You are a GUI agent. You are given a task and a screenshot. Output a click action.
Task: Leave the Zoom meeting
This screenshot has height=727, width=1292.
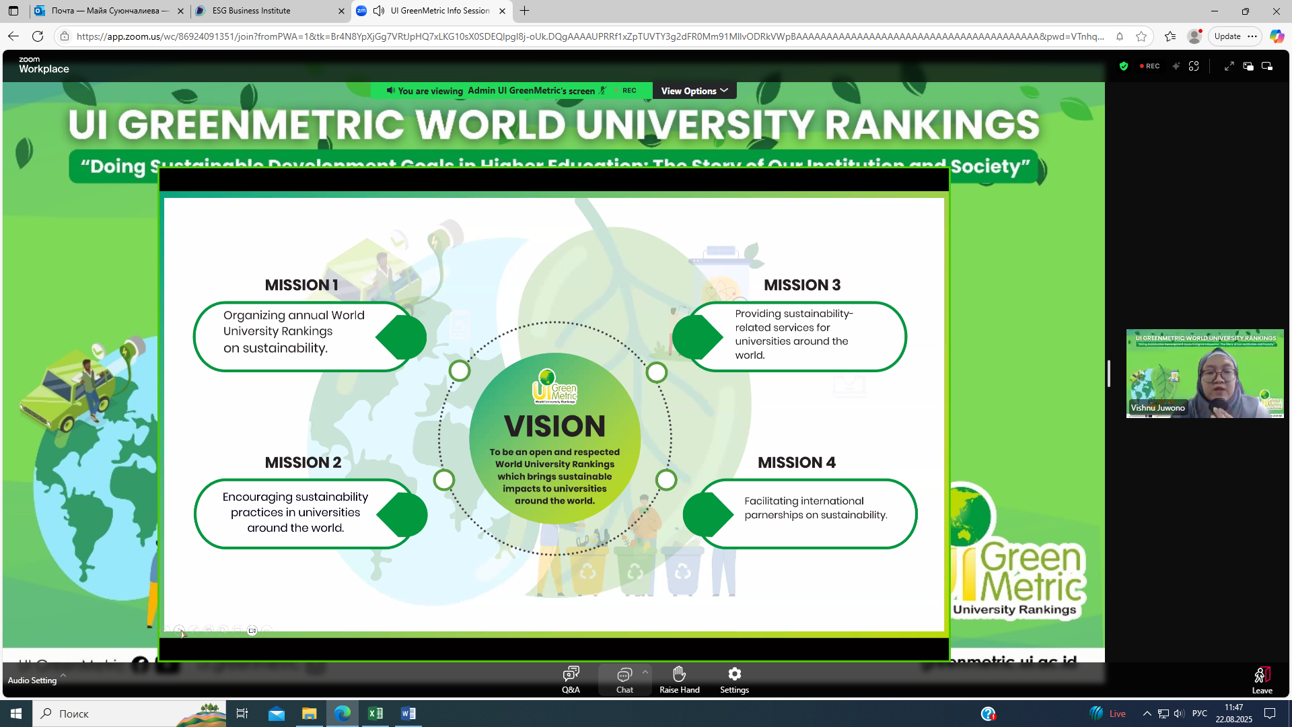[1262, 680]
